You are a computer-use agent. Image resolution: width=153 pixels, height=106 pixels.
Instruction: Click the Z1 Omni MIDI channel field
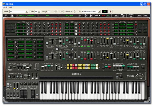click(x=116, y=24)
